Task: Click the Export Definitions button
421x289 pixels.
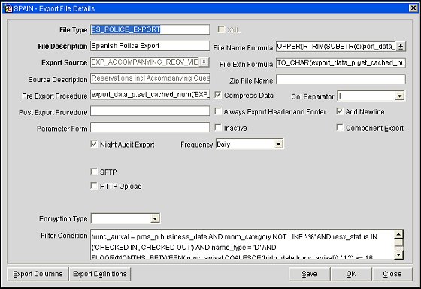Action: (x=100, y=274)
